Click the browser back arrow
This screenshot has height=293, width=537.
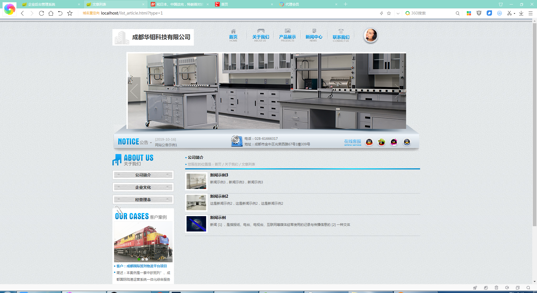click(x=22, y=13)
